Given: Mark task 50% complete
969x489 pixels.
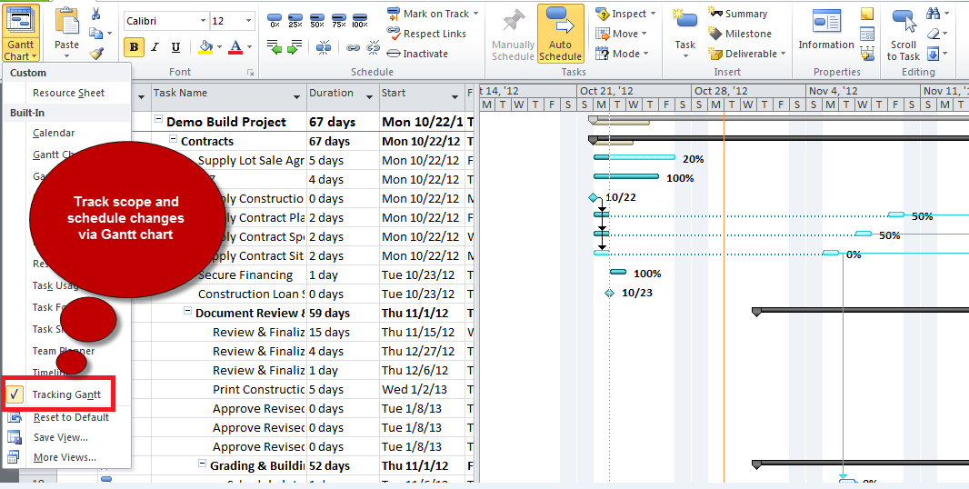Looking at the screenshot, I should click(317, 20).
